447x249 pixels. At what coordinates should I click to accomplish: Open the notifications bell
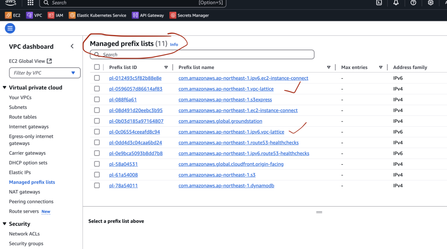click(396, 3)
